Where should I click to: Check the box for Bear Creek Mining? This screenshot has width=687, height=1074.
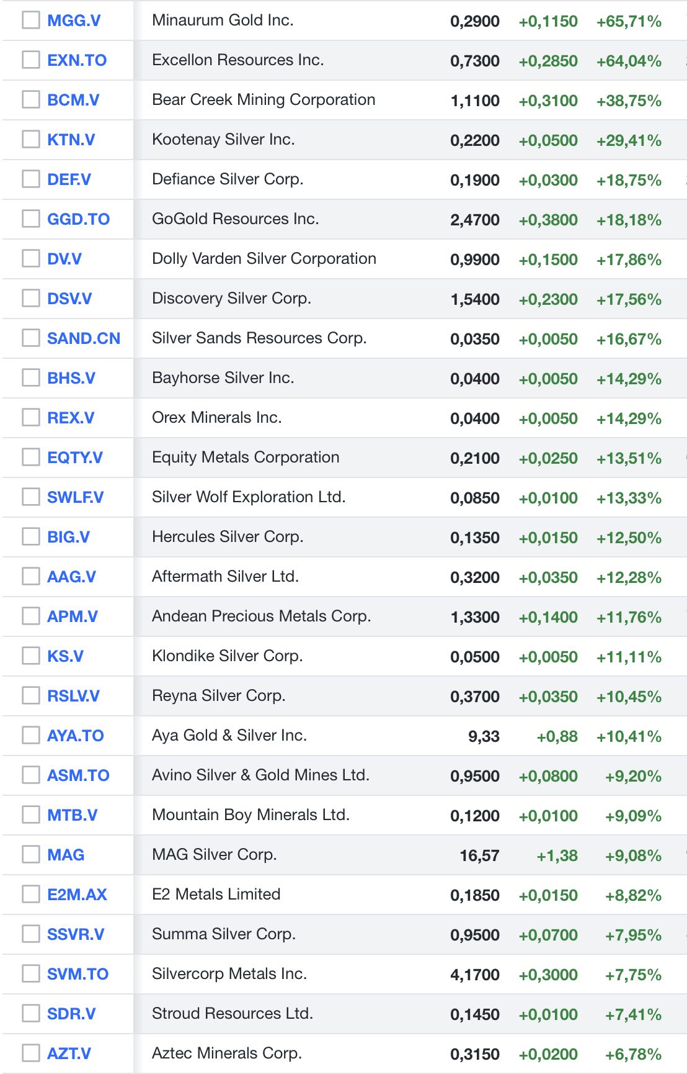tap(31, 100)
